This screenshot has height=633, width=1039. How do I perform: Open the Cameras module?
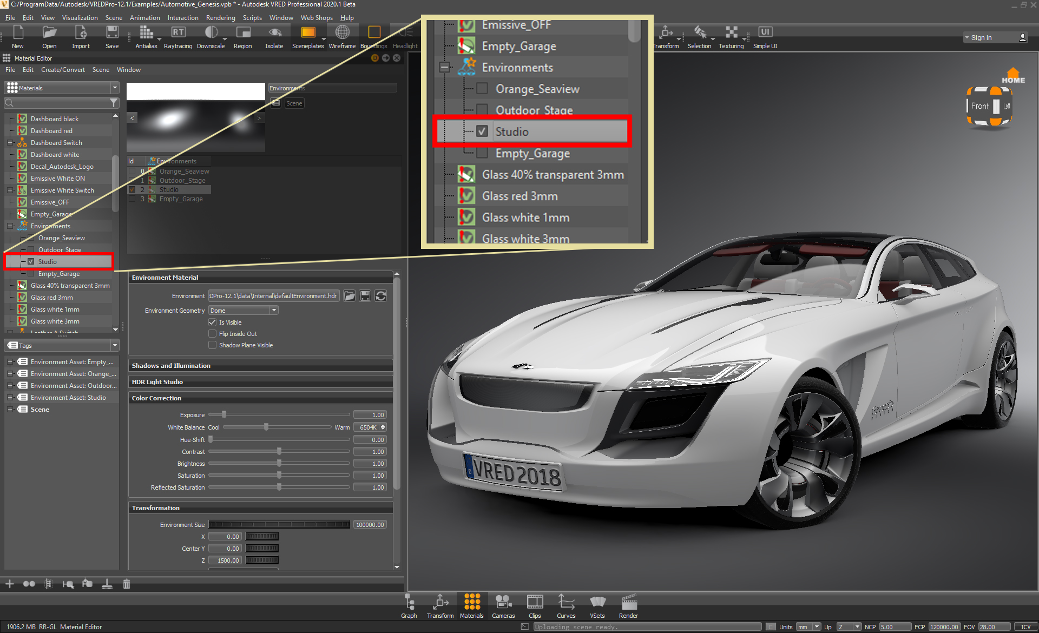[x=503, y=606]
